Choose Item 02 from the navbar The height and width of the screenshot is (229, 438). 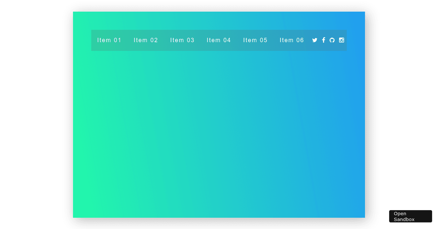click(x=146, y=40)
